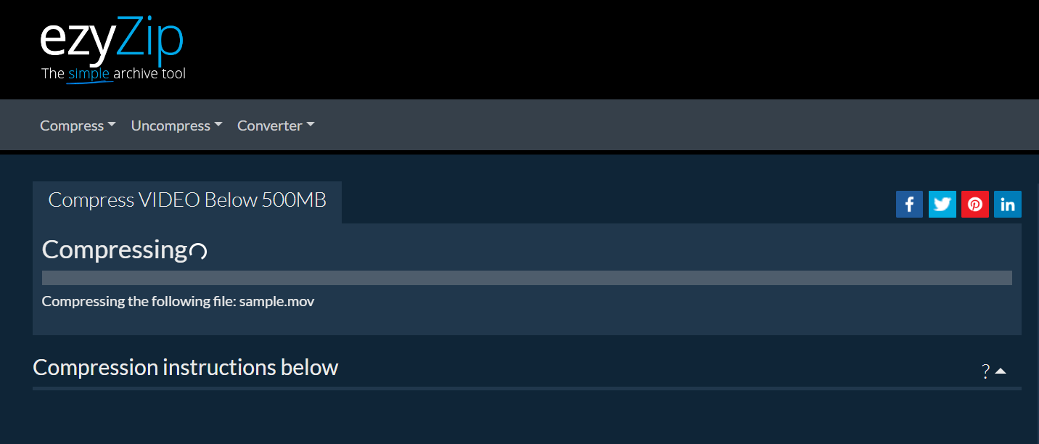
Task: Click the tagline 'The simple archive tool'
Action: 114,74
